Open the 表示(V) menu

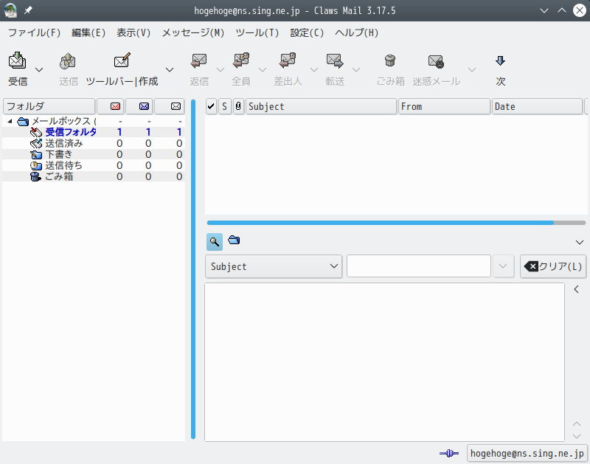coord(133,32)
